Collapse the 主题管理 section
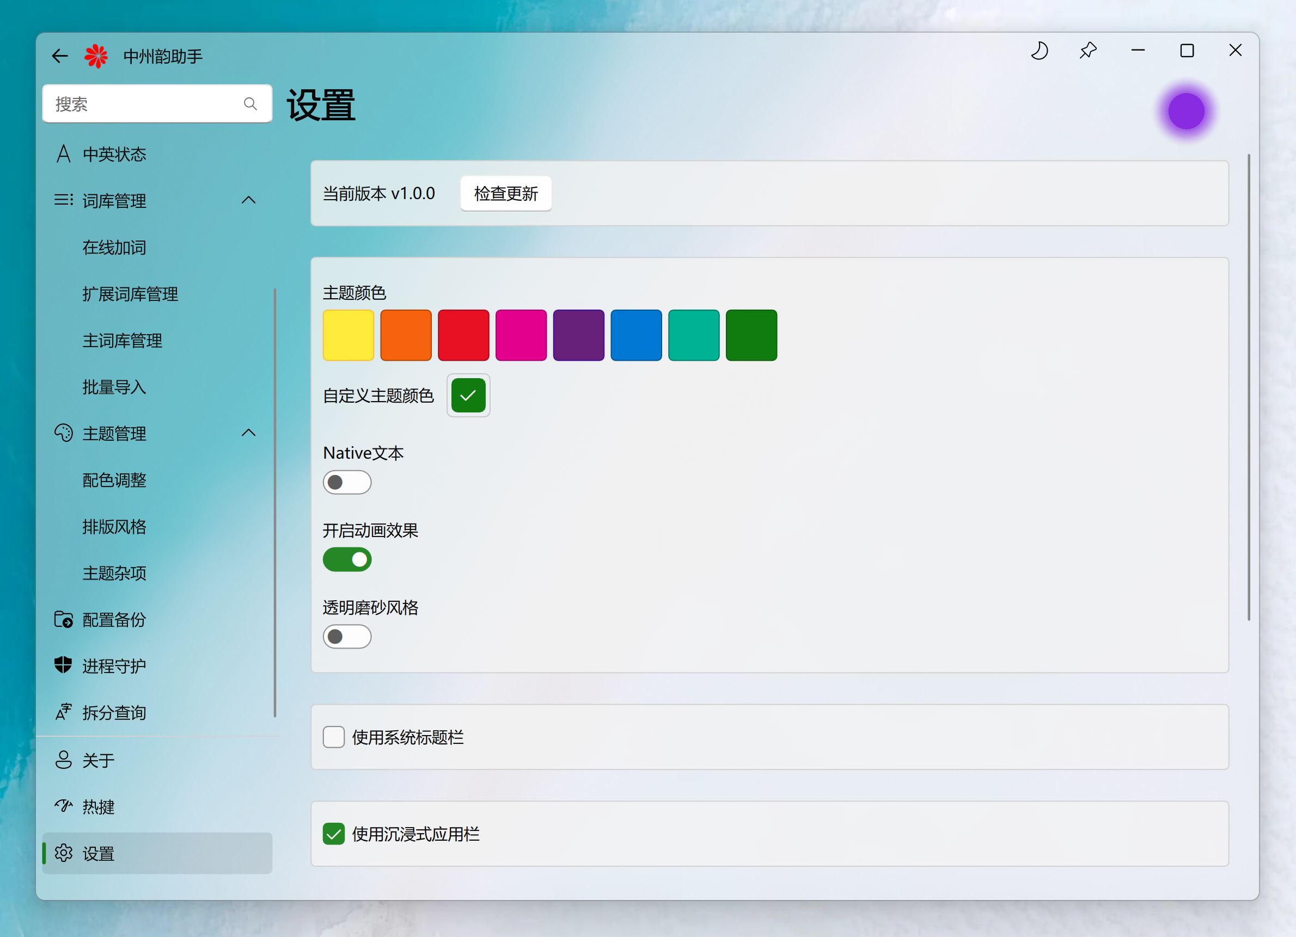The width and height of the screenshot is (1296, 937). [248, 433]
